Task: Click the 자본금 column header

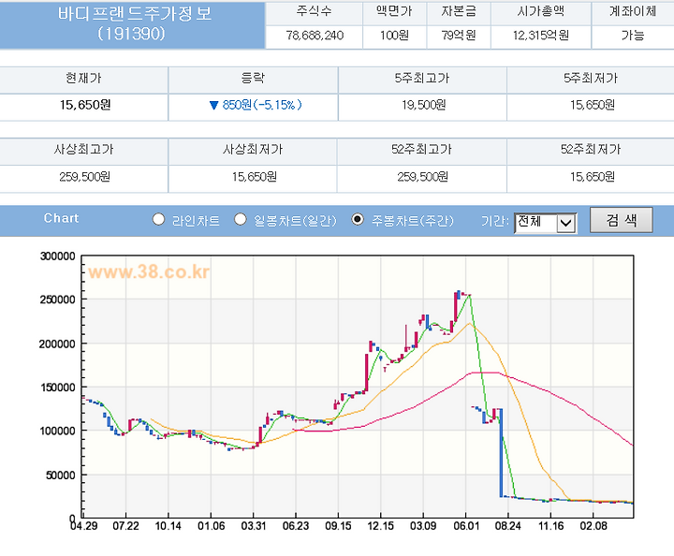Action: coord(459,11)
